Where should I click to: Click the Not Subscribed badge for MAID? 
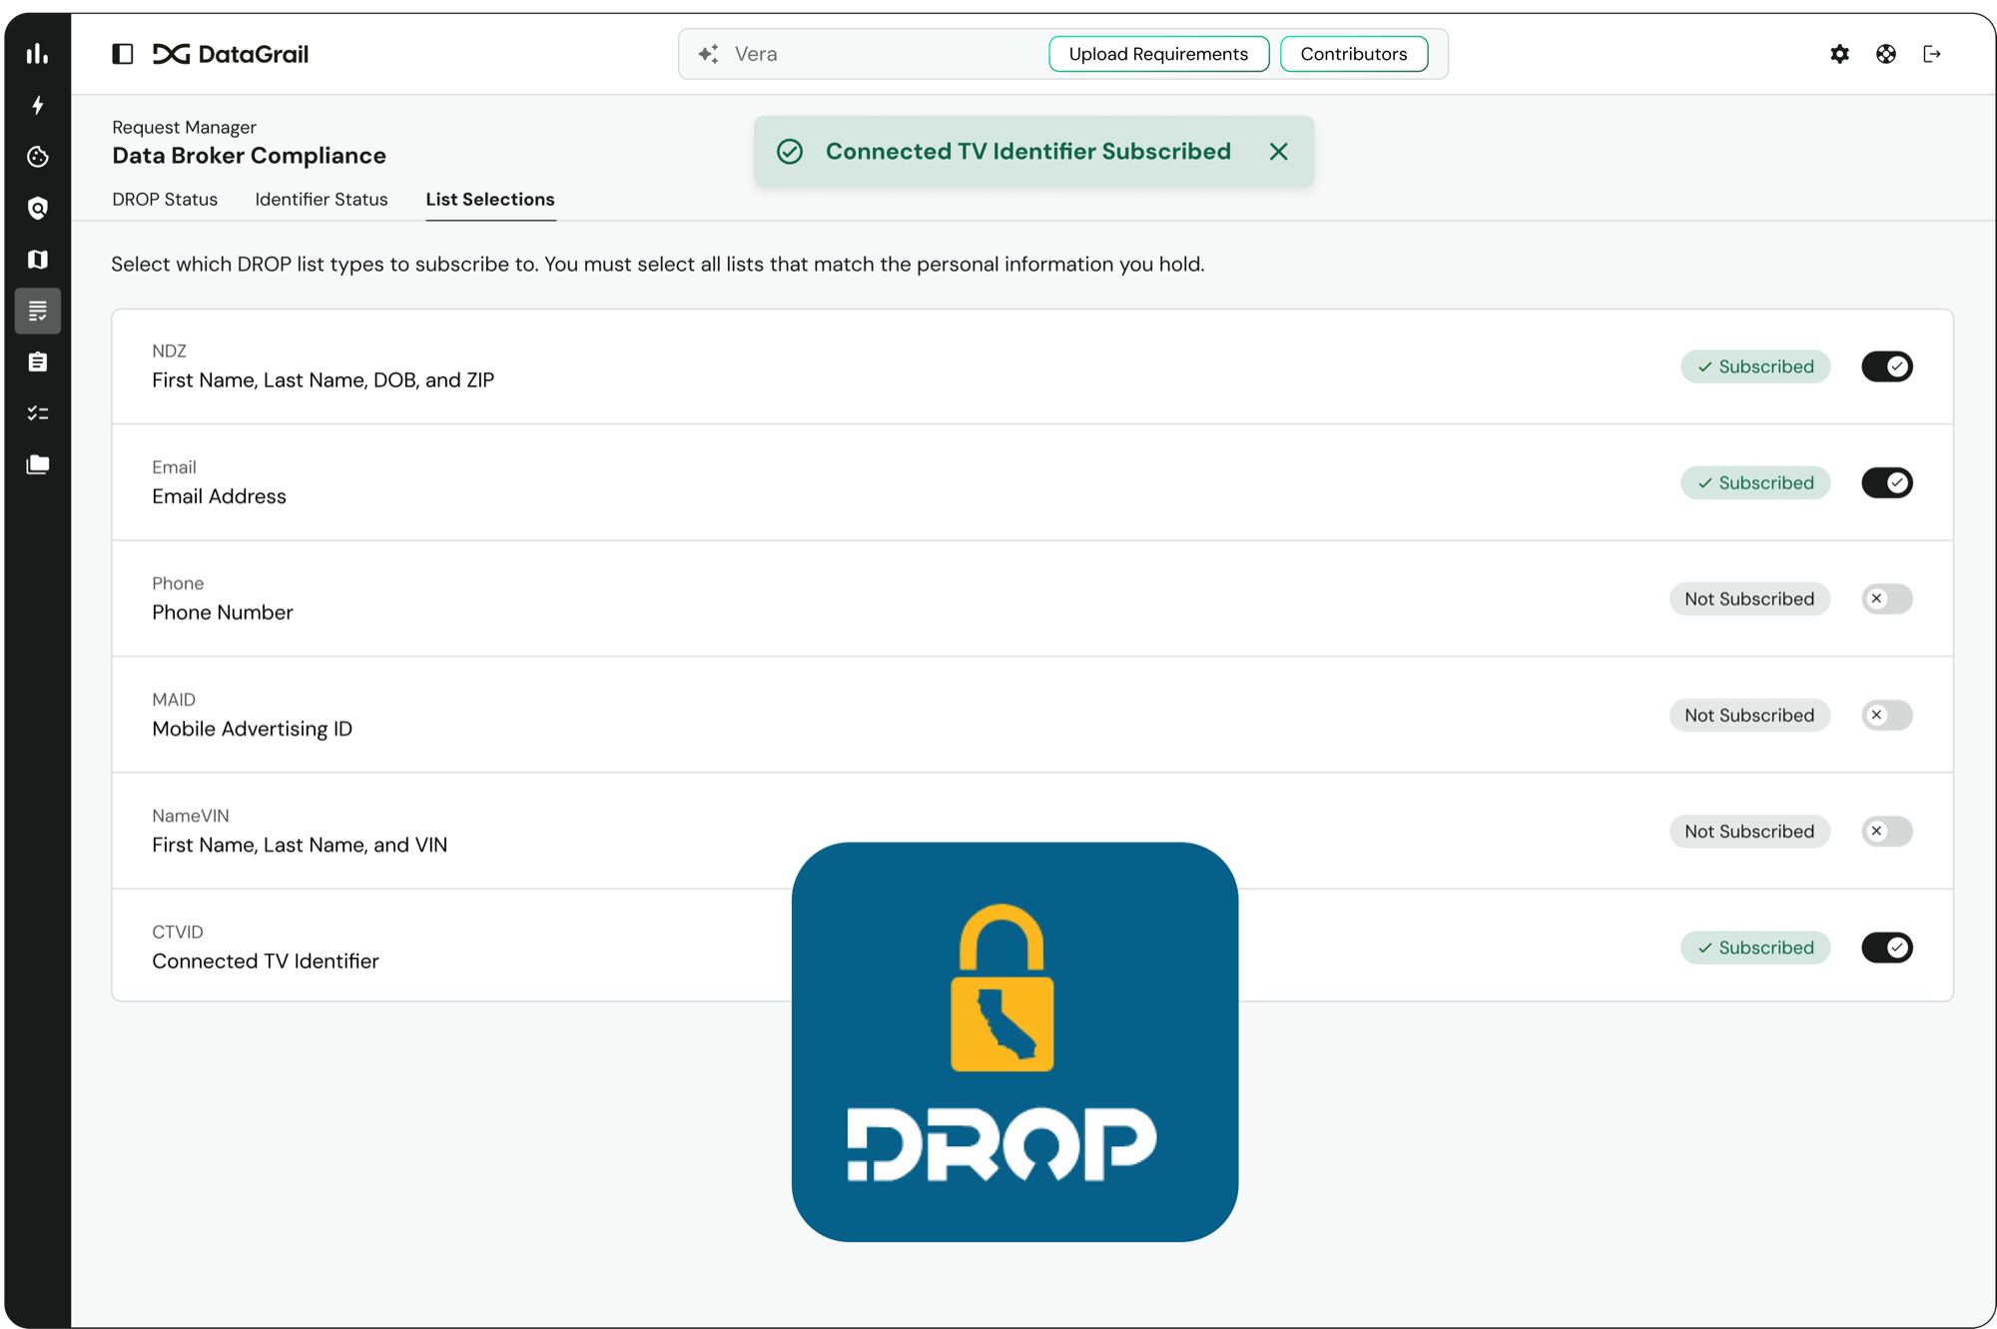pyautogui.click(x=1749, y=715)
